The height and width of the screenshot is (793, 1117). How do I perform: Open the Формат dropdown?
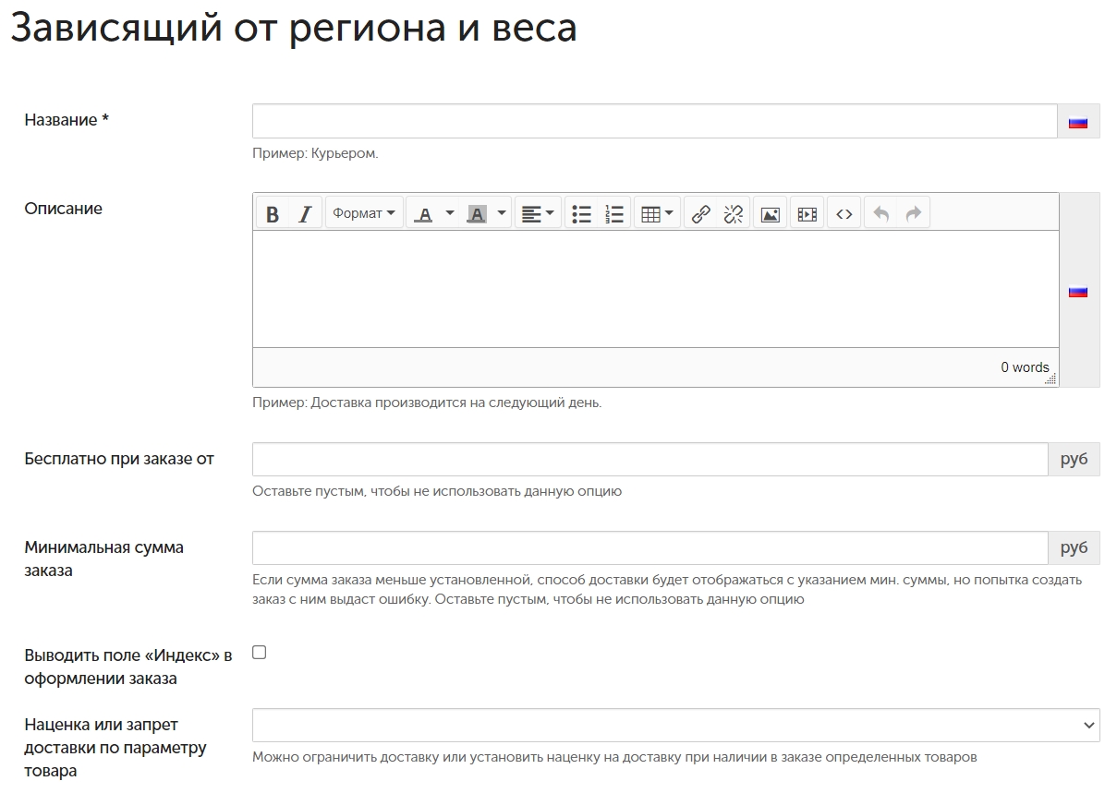(364, 213)
